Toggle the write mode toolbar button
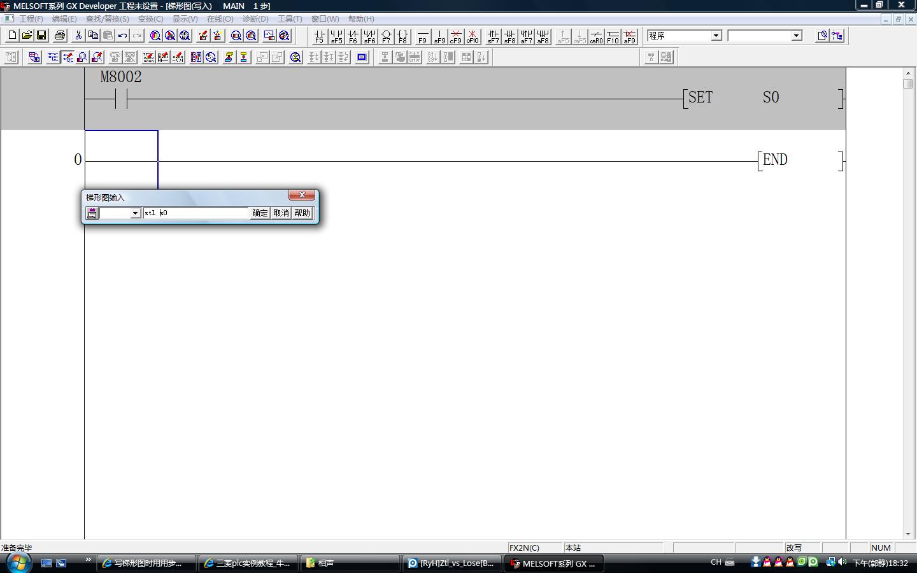 point(68,57)
